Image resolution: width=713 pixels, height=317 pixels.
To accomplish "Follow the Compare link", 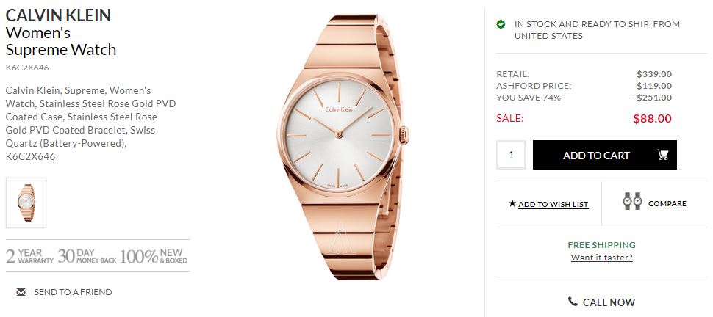I will pos(667,204).
